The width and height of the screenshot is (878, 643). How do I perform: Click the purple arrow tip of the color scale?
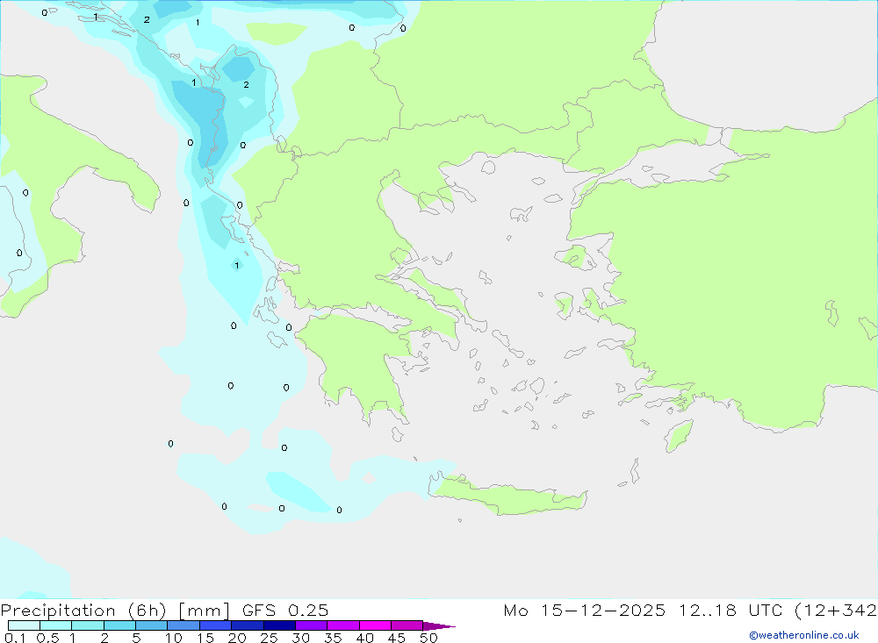click(440, 626)
